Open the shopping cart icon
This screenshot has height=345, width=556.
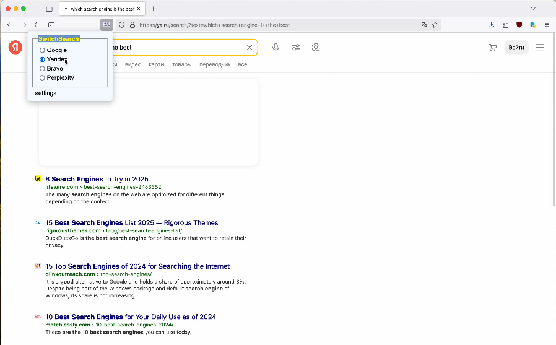tap(493, 48)
